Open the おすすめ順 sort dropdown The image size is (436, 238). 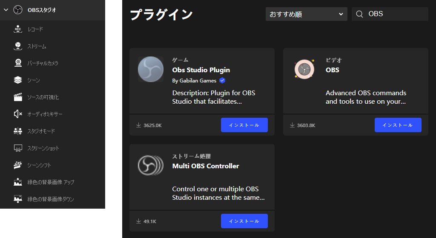tap(307, 14)
